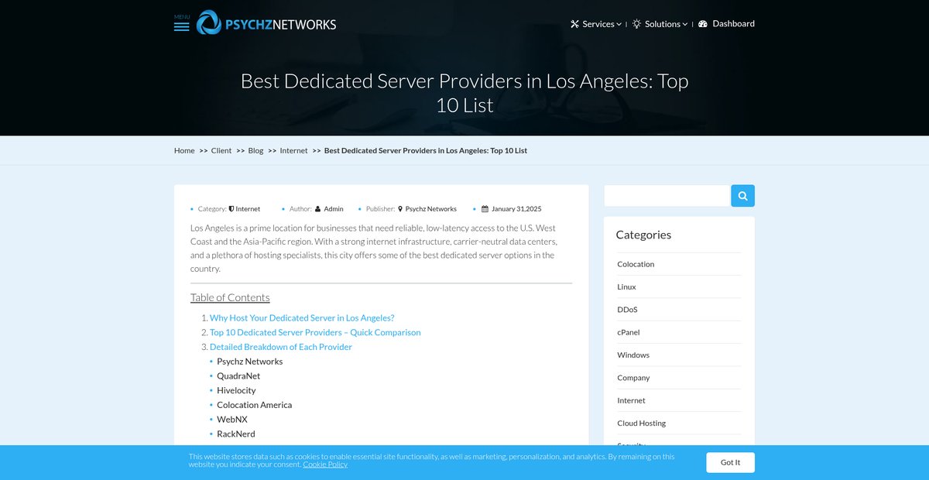Click the Solutions lightbulb icon
This screenshot has height=480, width=929.
[636, 24]
